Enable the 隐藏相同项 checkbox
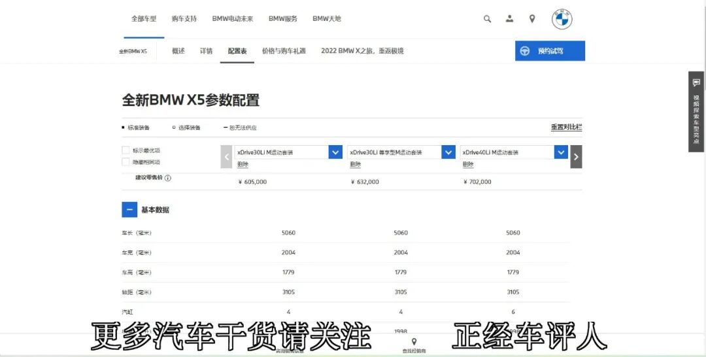 tap(126, 161)
